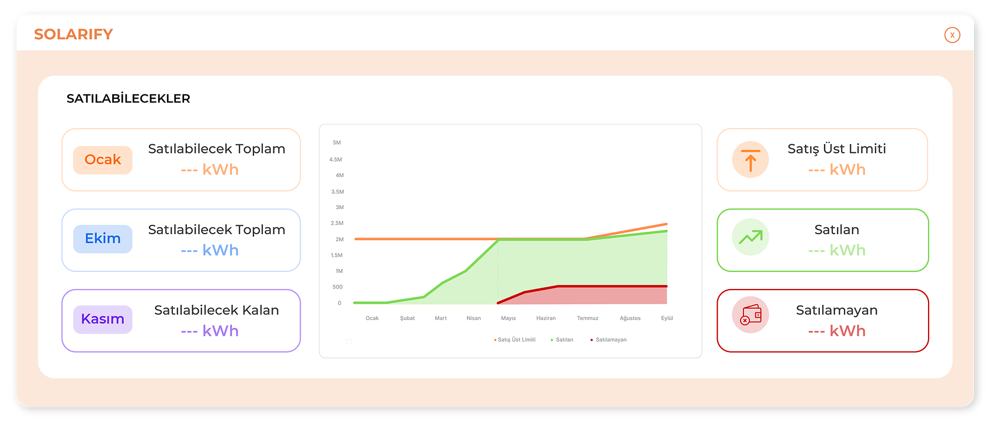This screenshot has width=994, height=425.
Task: Click the Eylül label on the chart axis
Action: pos(667,318)
